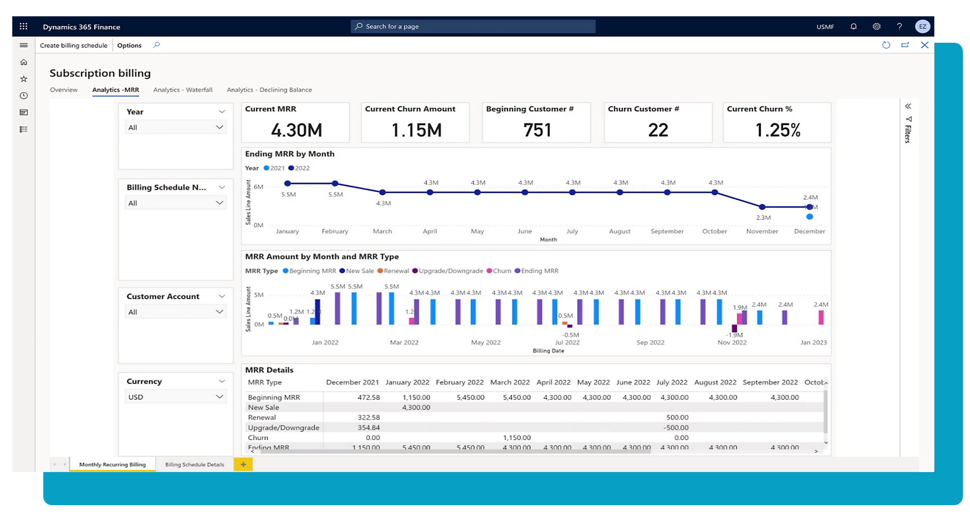This screenshot has height=525, width=970.
Task: Open the app launcher waffle icon
Action: 23,26
